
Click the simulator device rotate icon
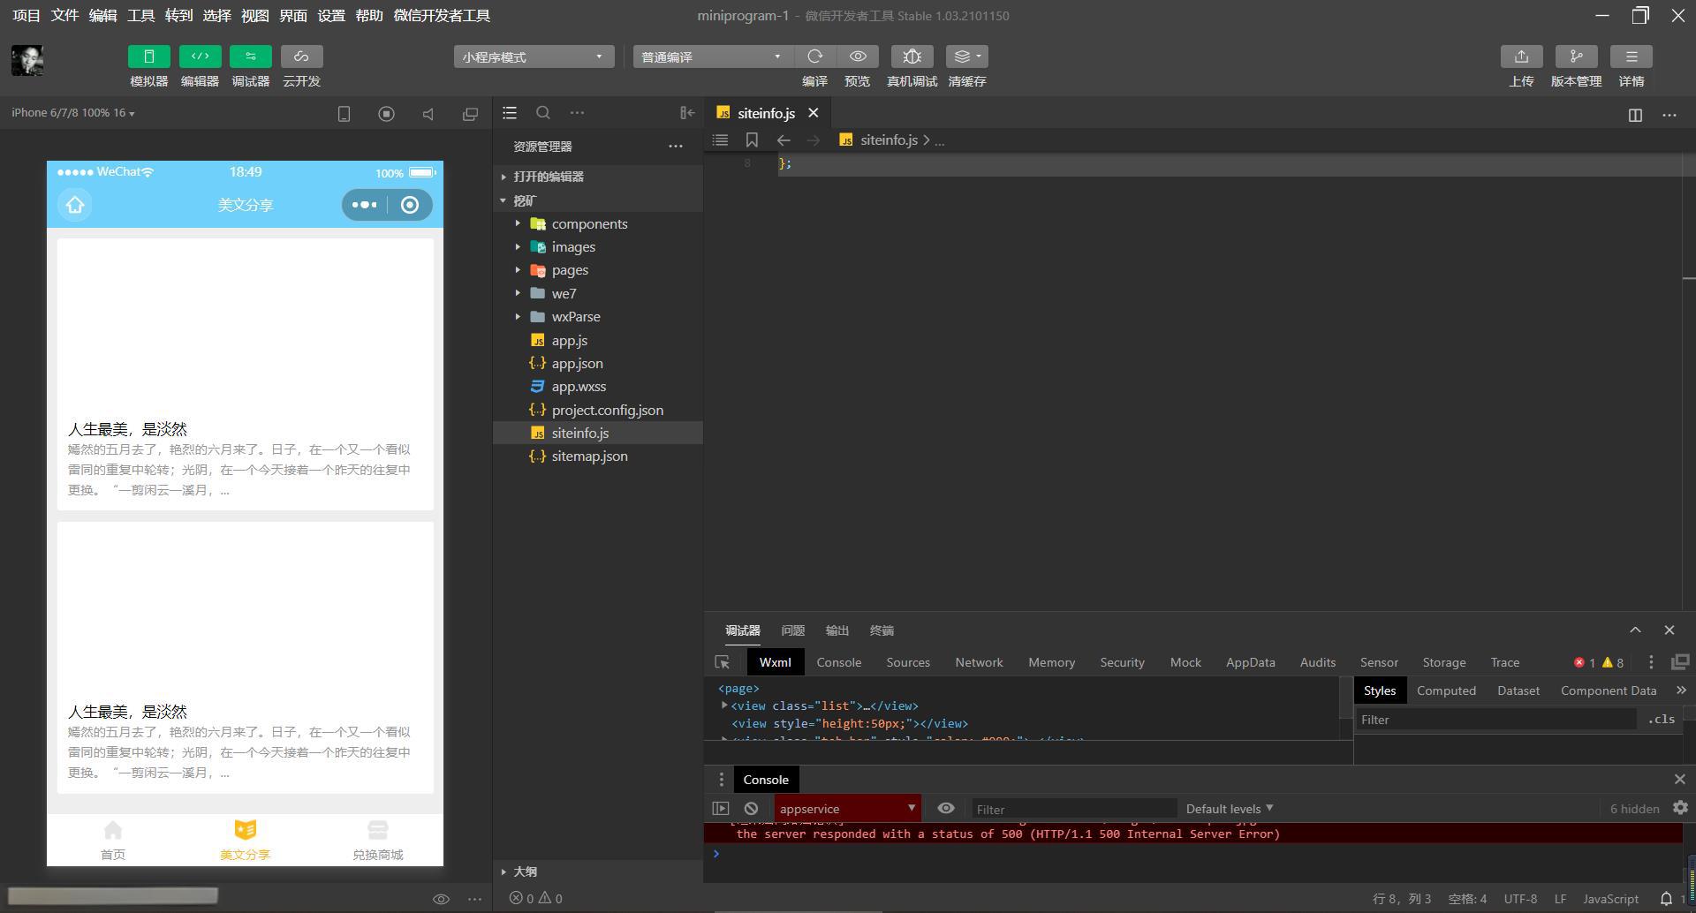coord(344,114)
